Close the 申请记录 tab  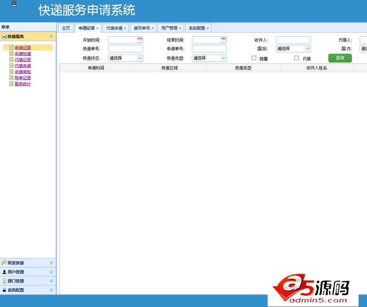pyautogui.click(x=97, y=28)
